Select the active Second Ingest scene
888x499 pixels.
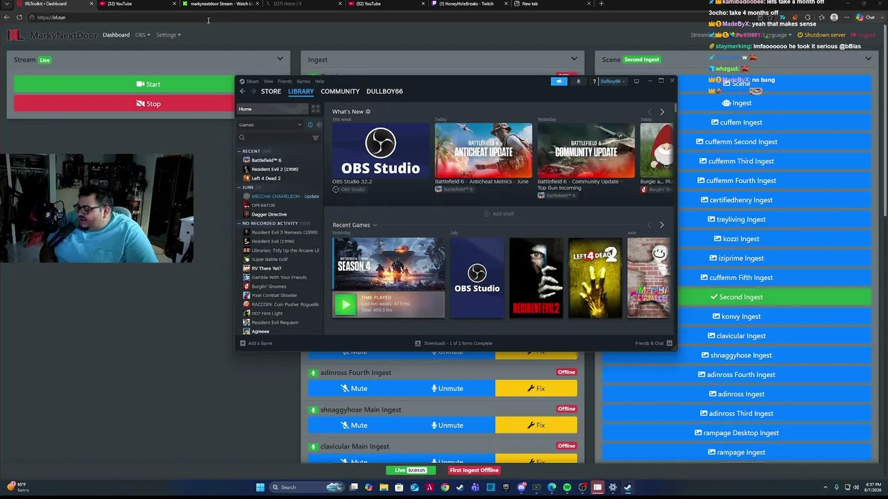click(x=736, y=297)
